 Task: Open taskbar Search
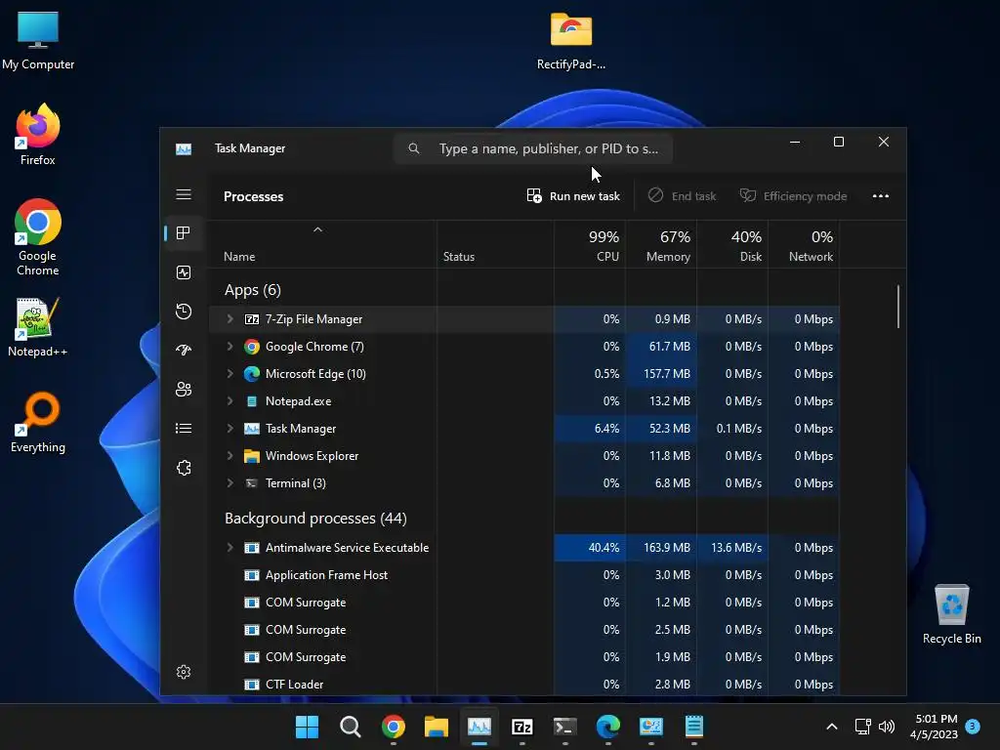tap(351, 727)
